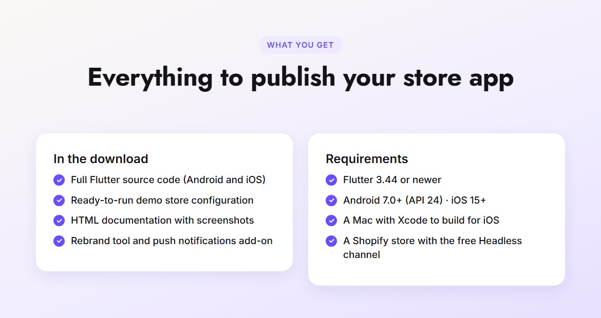
Task: Click checkmark icon beside Full Flutter source code
Action: (x=59, y=180)
